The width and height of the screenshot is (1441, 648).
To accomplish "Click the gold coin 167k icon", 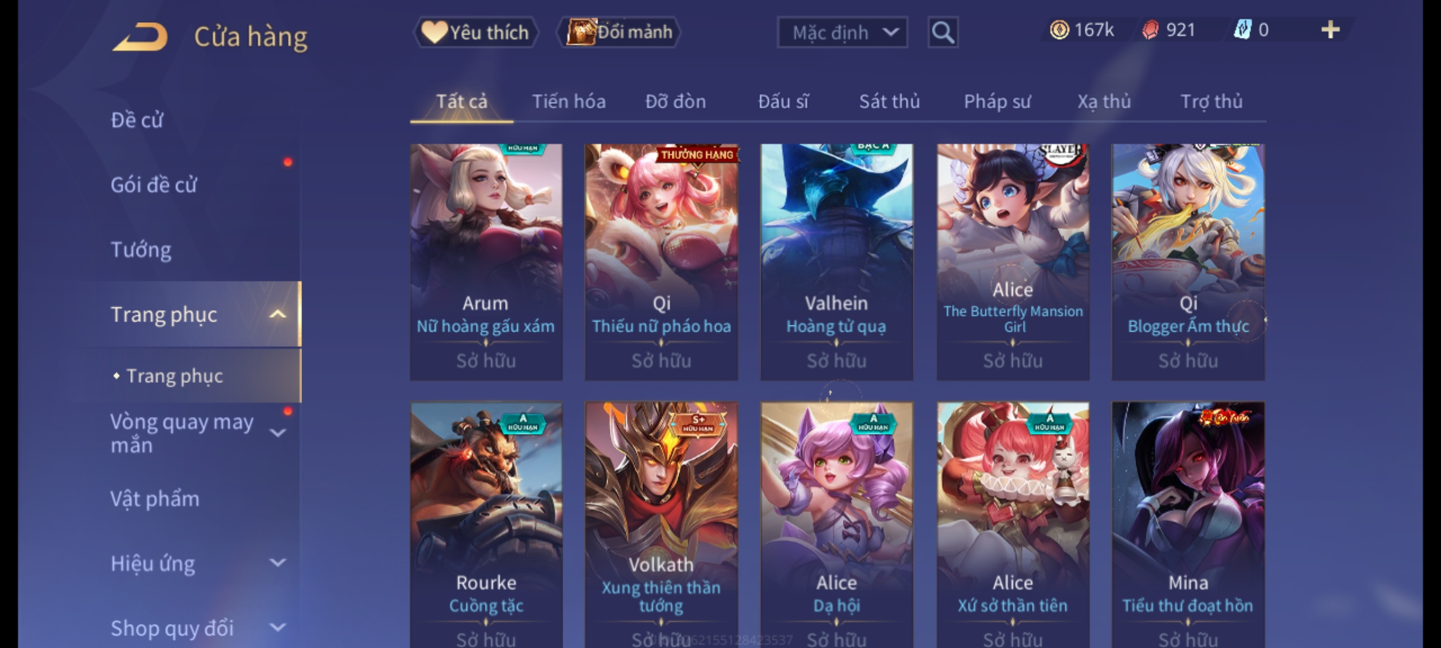I will [1059, 30].
